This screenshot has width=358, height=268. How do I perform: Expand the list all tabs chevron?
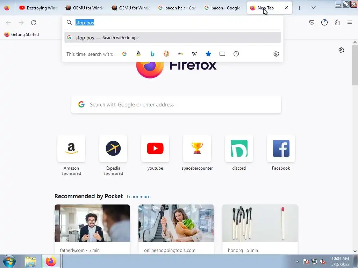pos(314,8)
